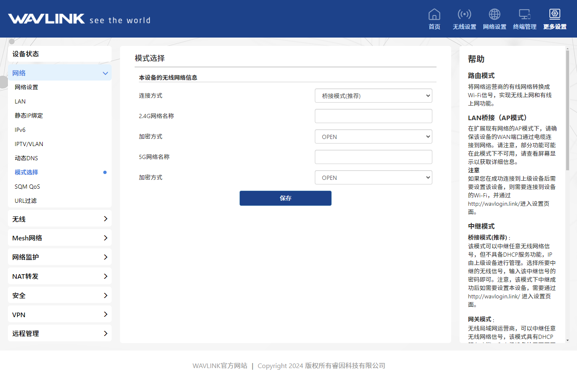
Task: Click the Home house icon
Action: [434, 15]
